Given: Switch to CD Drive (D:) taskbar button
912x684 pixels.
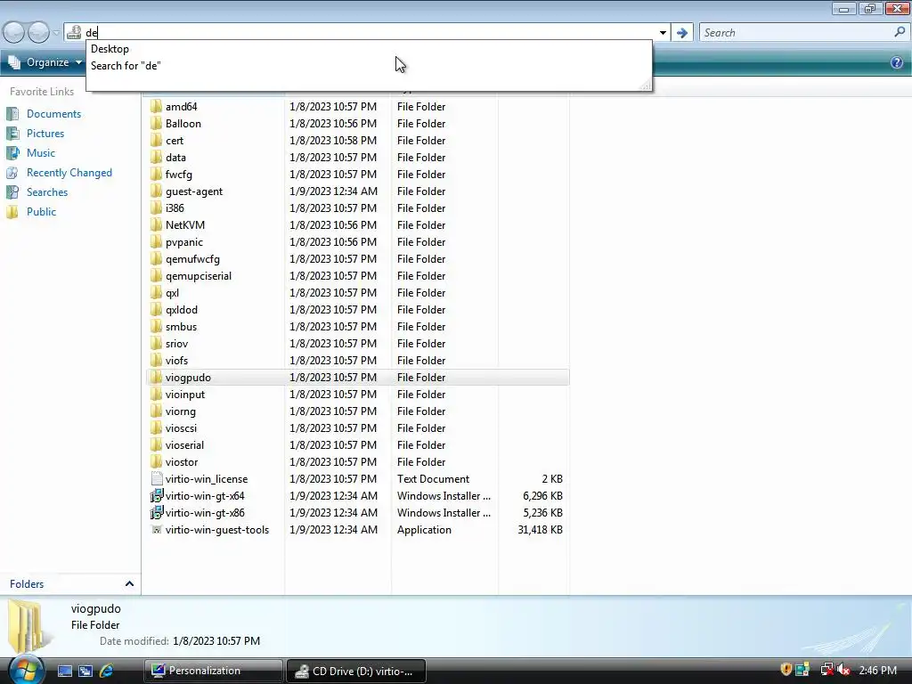Looking at the screenshot, I should [356, 671].
